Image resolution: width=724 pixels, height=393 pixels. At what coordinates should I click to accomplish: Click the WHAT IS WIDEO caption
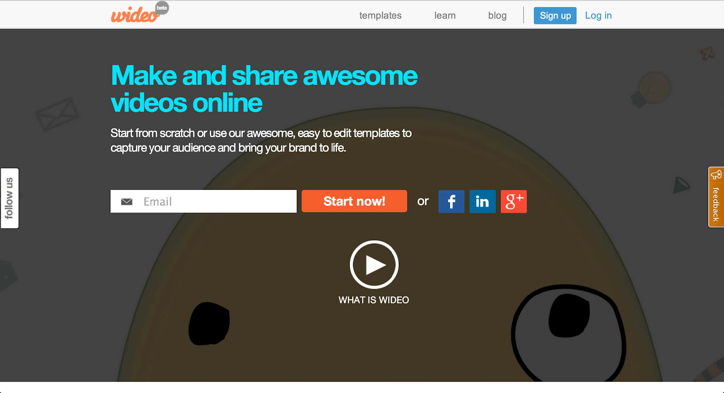[x=374, y=300]
